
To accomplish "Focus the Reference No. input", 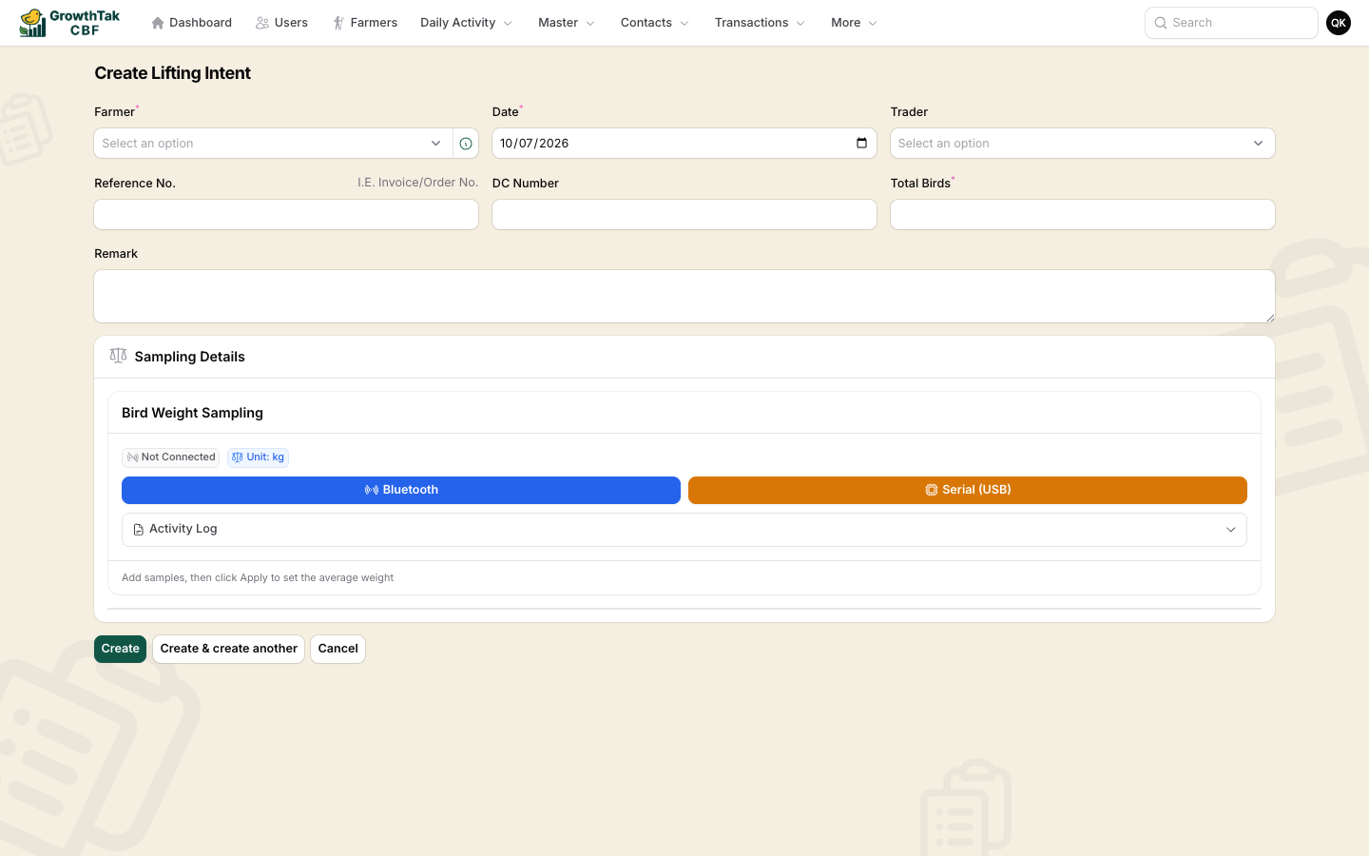I will pos(286,215).
